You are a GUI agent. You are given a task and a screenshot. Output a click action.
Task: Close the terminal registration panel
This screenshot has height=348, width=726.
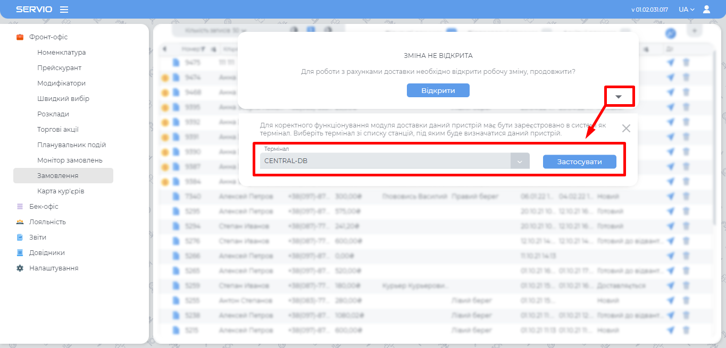[x=626, y=128]
